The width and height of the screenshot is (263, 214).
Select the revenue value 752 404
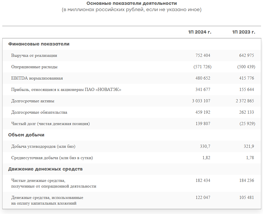203,55
